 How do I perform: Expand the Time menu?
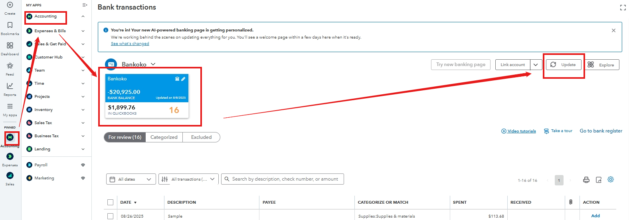83,83
